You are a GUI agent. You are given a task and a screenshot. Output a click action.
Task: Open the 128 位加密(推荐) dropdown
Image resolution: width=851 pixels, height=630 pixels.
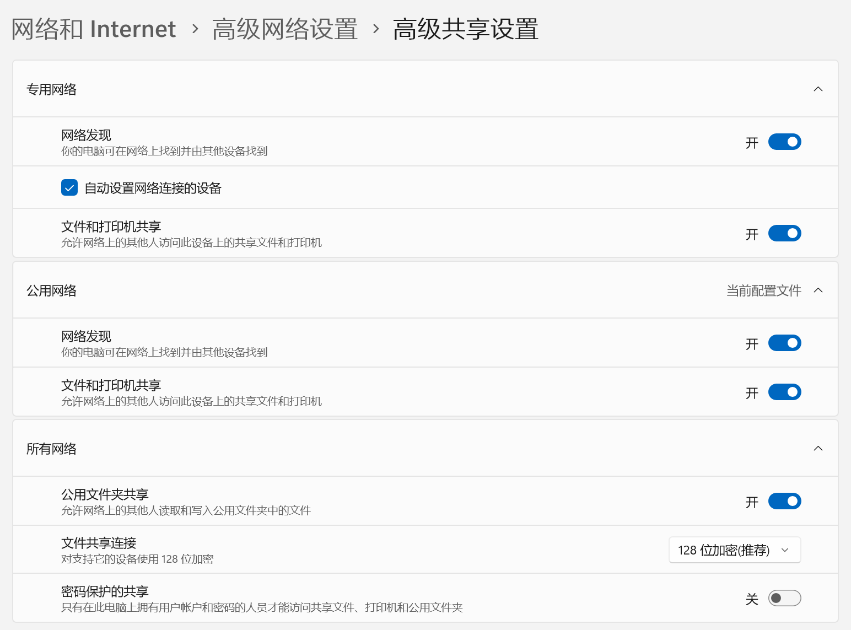click(x=734, y=550)
